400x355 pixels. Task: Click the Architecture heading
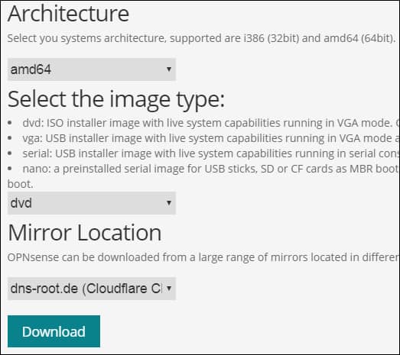pyautogui.click(x=68, y=14)
